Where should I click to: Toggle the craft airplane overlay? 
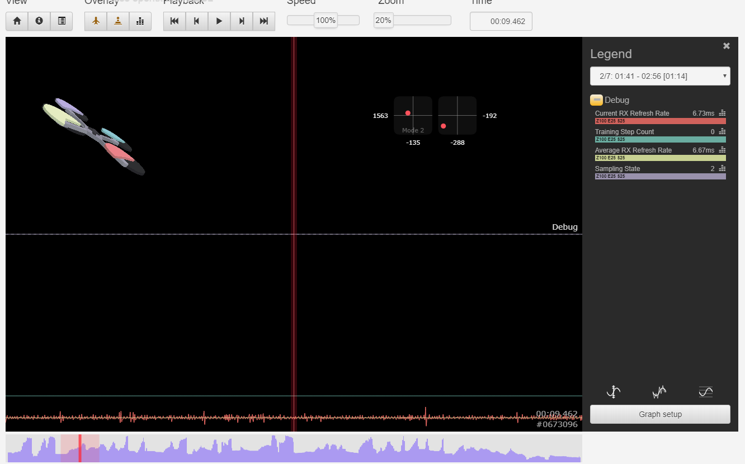[96, 21]
